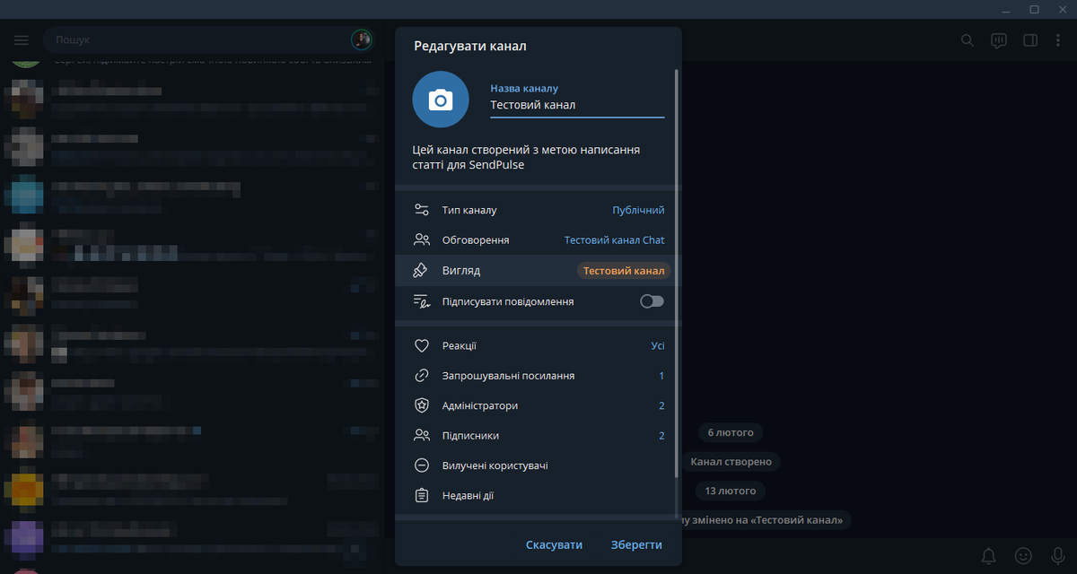Click the Публічний channel type value
Image resolution: width=1077 pixels, height=574 pixels.
[638, 210]
